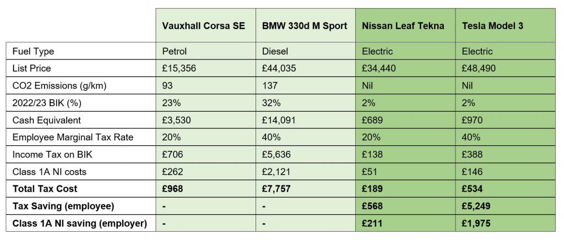Click the Petrol fuel type cell

coord(175,51)
